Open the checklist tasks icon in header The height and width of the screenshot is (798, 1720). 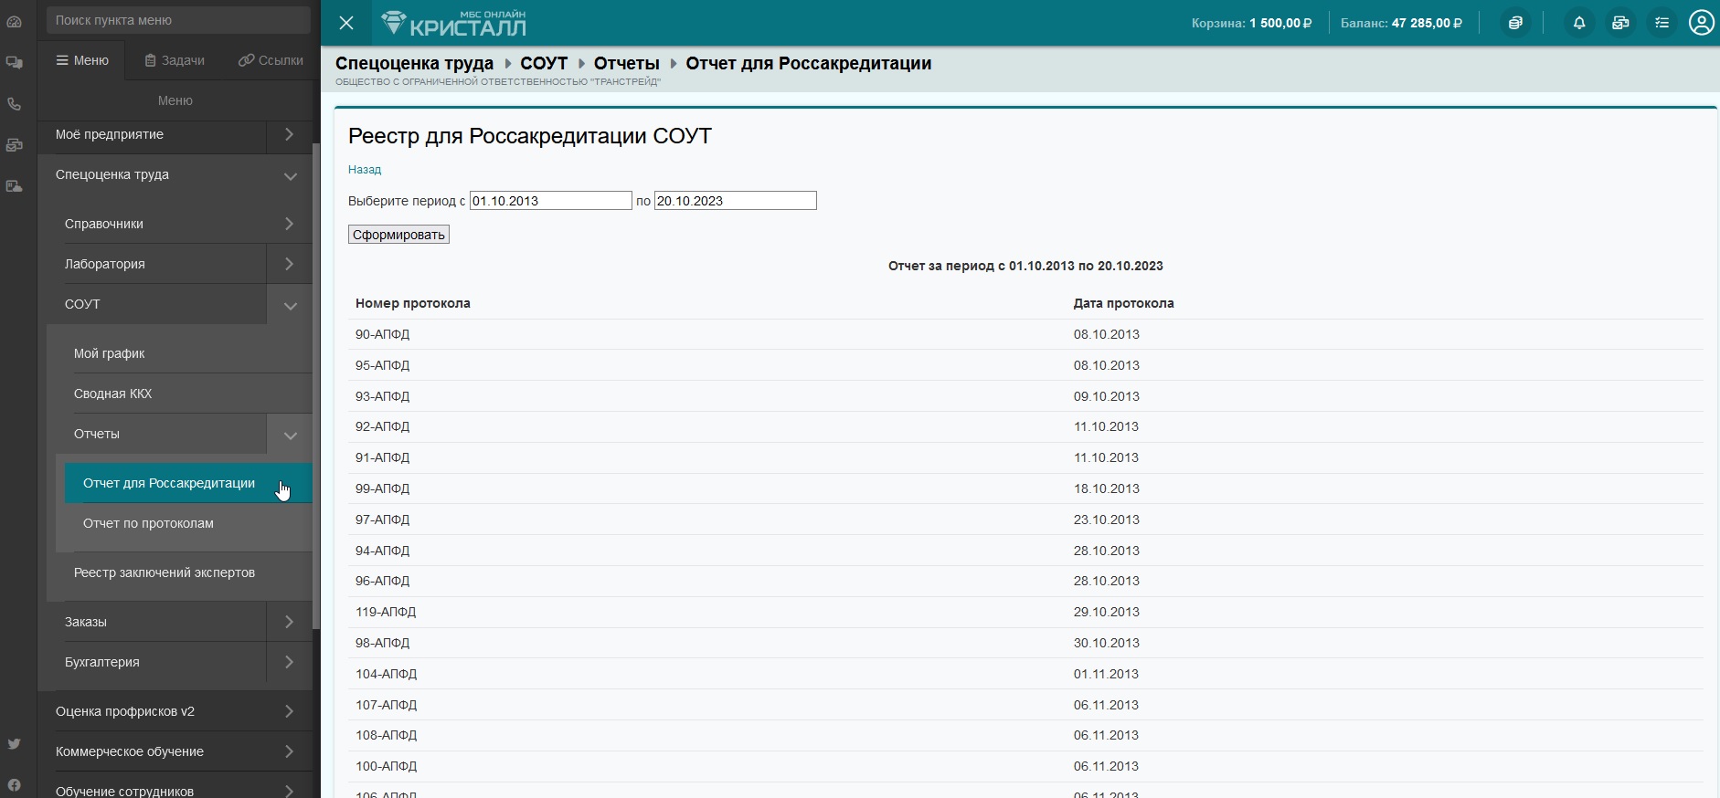1662,23
